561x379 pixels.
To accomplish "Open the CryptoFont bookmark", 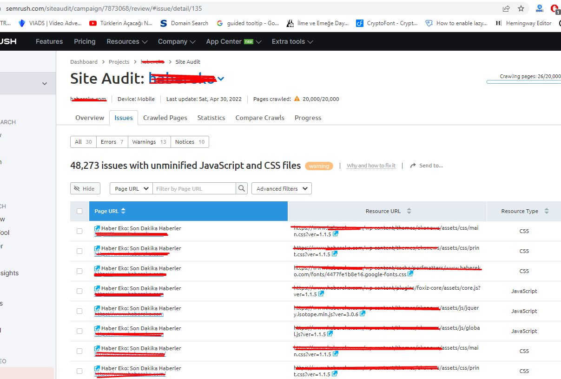I will (x=387, y=23).
